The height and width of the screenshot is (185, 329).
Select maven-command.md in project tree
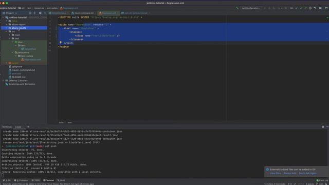[x=23, y=70]
